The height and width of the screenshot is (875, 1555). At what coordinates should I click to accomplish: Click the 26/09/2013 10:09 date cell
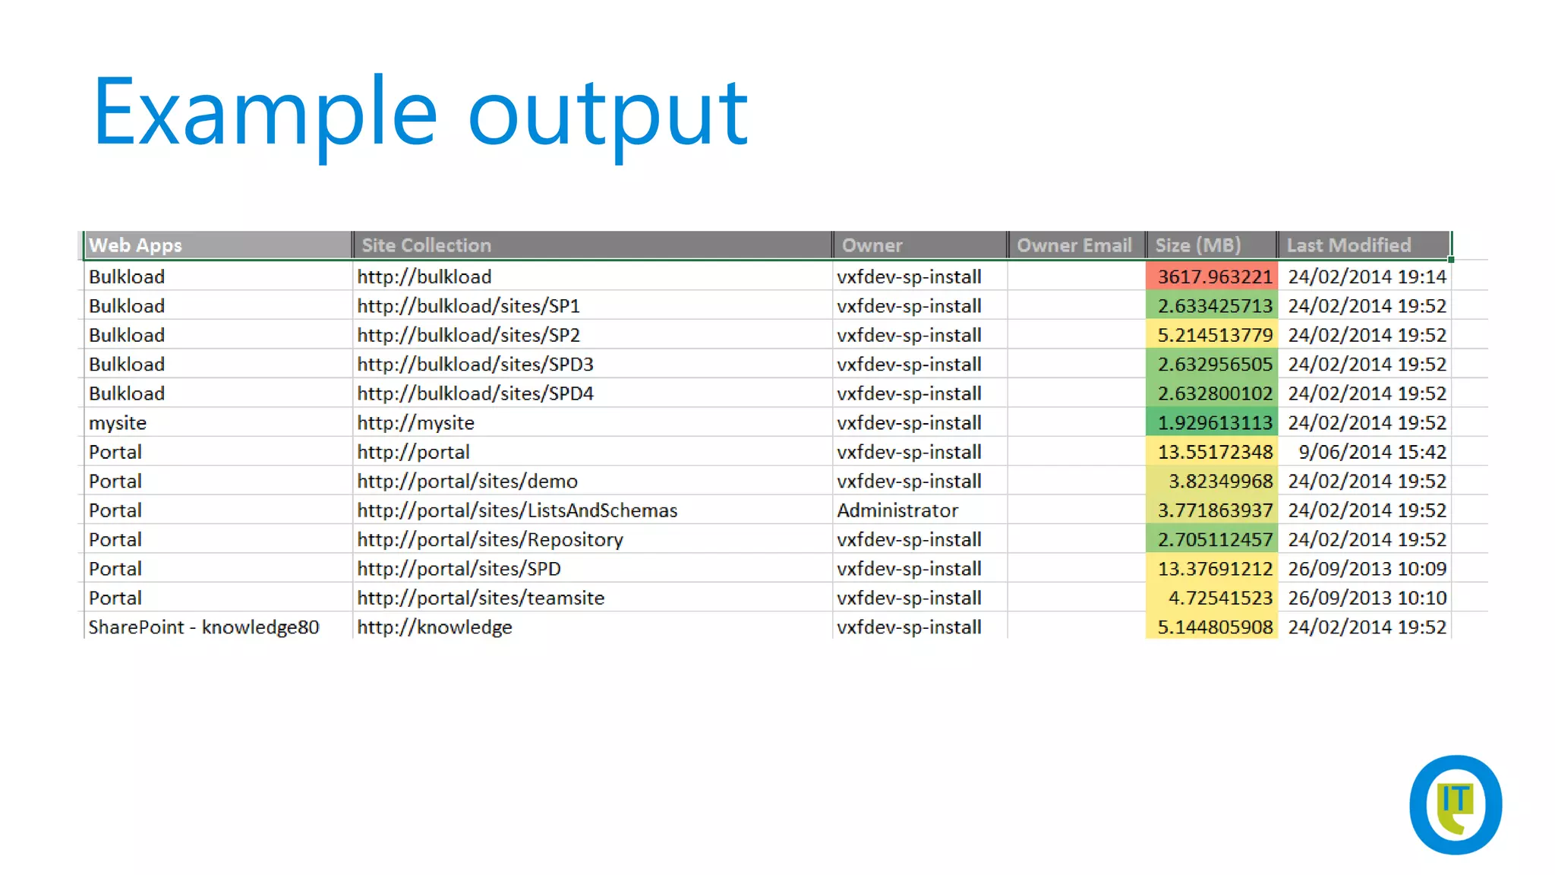[1365, 569]
